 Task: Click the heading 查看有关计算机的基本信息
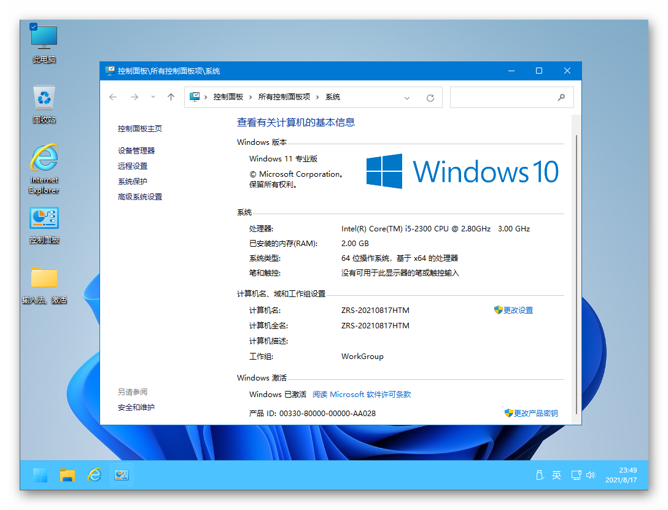296,123
